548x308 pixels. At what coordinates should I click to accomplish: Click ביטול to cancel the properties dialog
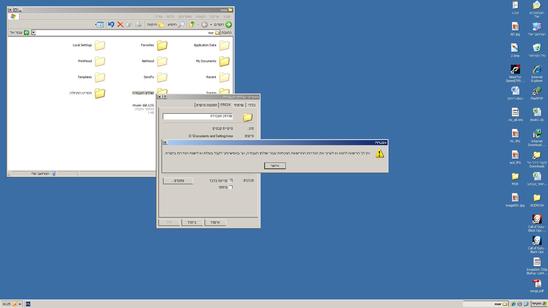[x=192, y=222]
